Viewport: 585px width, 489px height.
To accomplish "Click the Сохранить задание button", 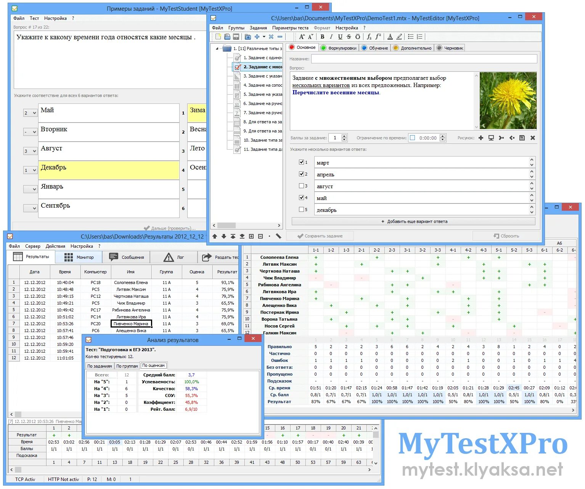I will [320, 236].
